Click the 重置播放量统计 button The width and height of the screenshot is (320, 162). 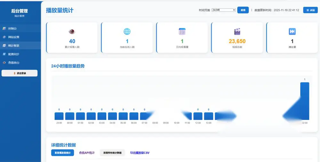pos(62,153)
